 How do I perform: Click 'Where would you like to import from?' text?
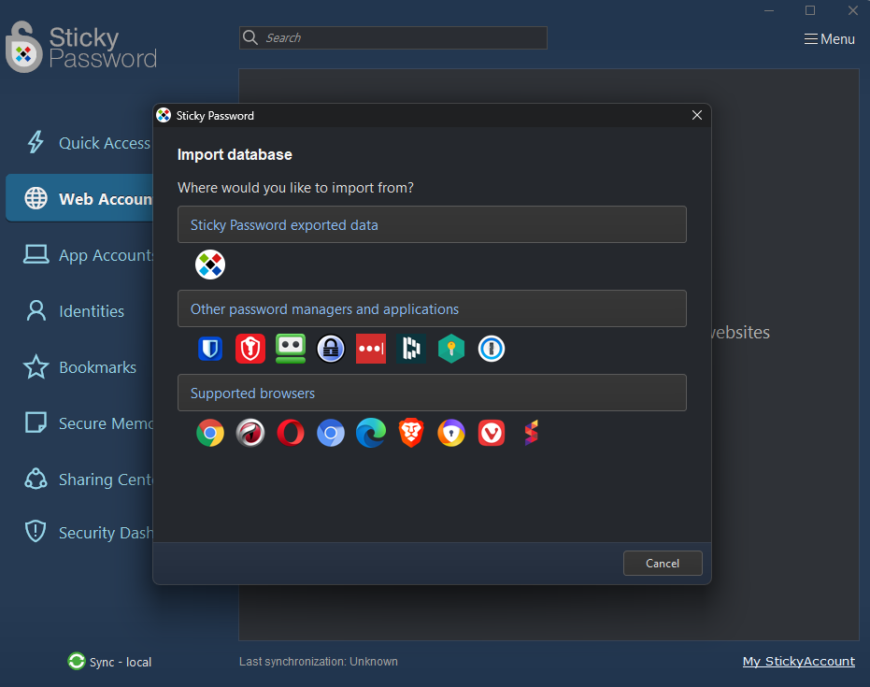point(295,188)
